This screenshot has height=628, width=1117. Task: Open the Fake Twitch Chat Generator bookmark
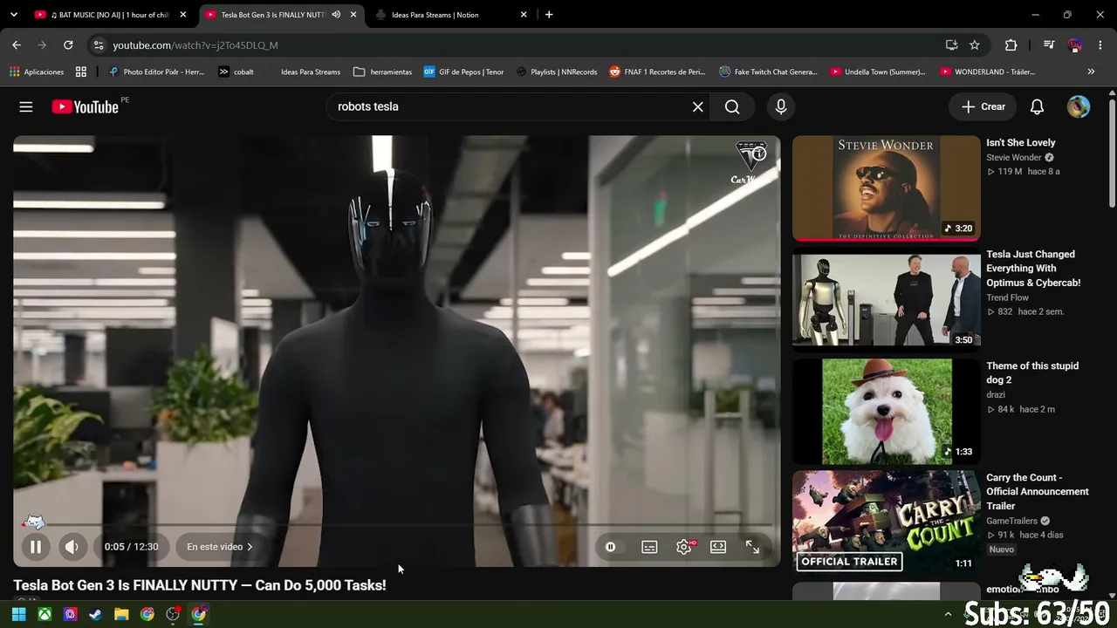pyautogui.click(x=768, y=72)
